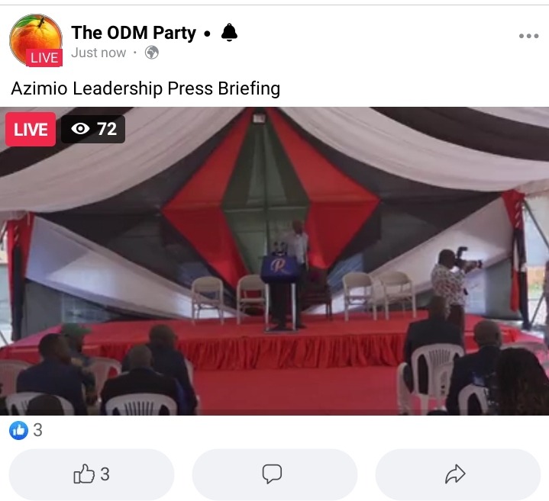
Task: Click the thumbs-up outline icon
Action: tap(84, 474)
